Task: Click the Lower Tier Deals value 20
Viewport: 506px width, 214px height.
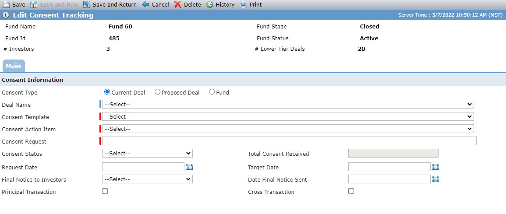Action: click(361, 49)
